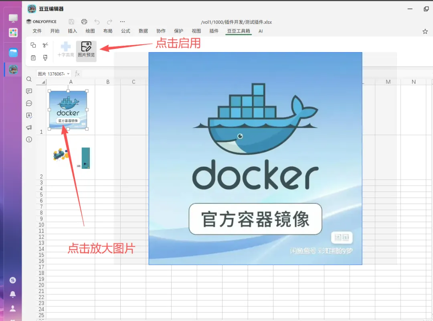433x321 pixels.
Task: Click the save icon in the title bar
Action: (71, 22)
